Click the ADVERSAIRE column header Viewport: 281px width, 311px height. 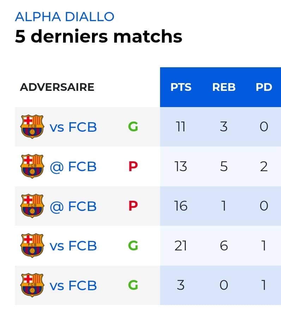tap(57, 87)
